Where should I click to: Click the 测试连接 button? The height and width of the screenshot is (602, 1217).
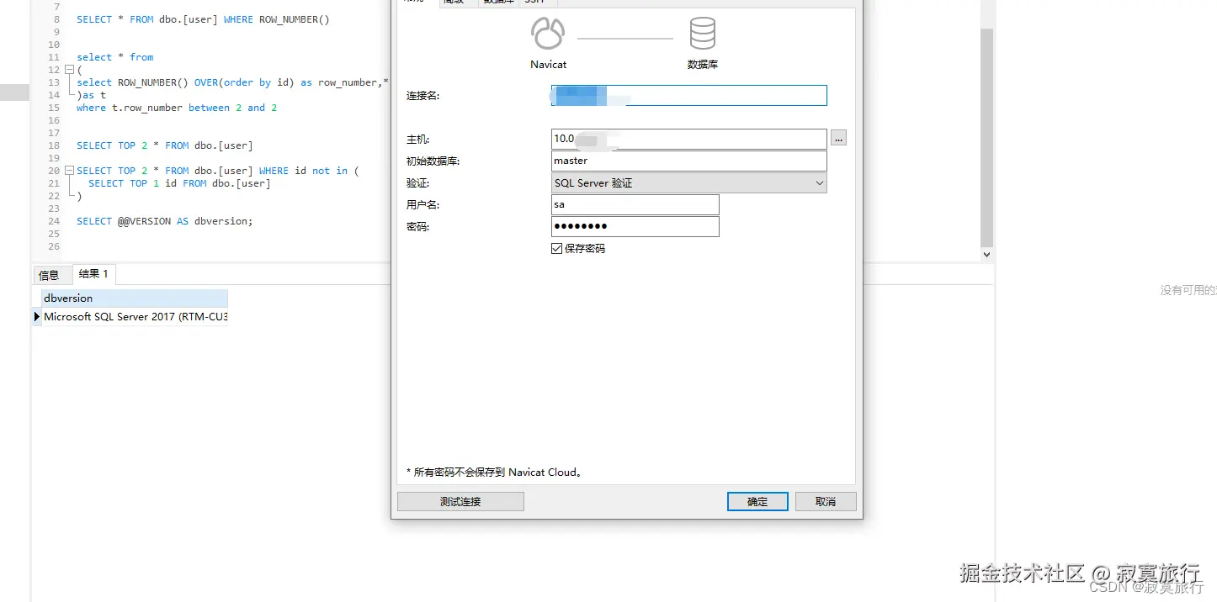pos(460,502)
